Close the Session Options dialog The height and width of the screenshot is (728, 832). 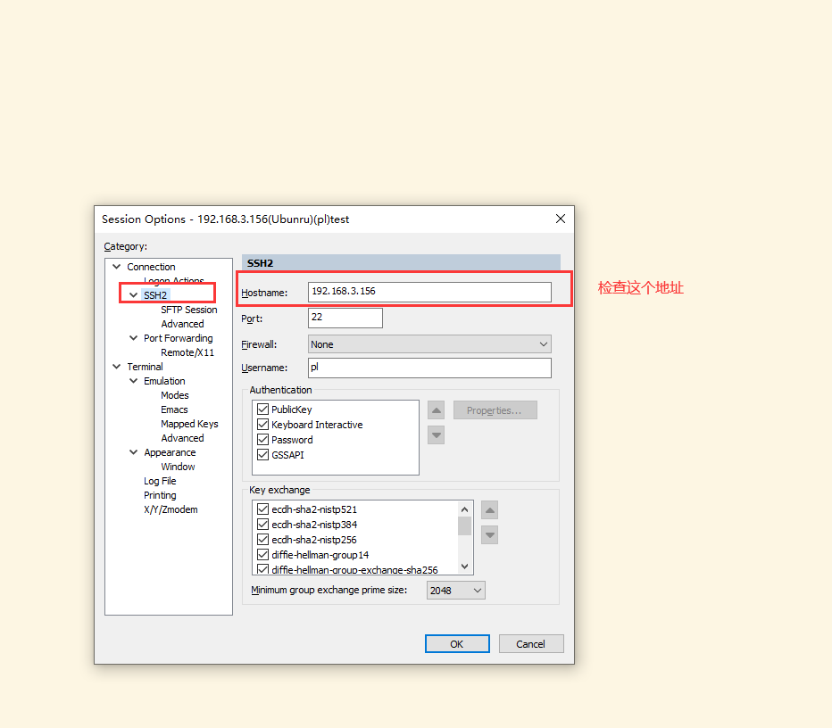(561, 219)
